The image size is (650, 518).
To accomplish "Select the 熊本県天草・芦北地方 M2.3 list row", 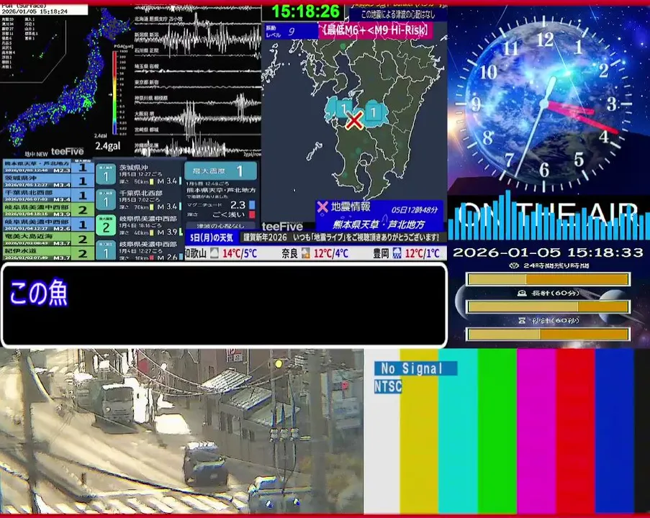I will pyautogui.click(x=48, y=167).
